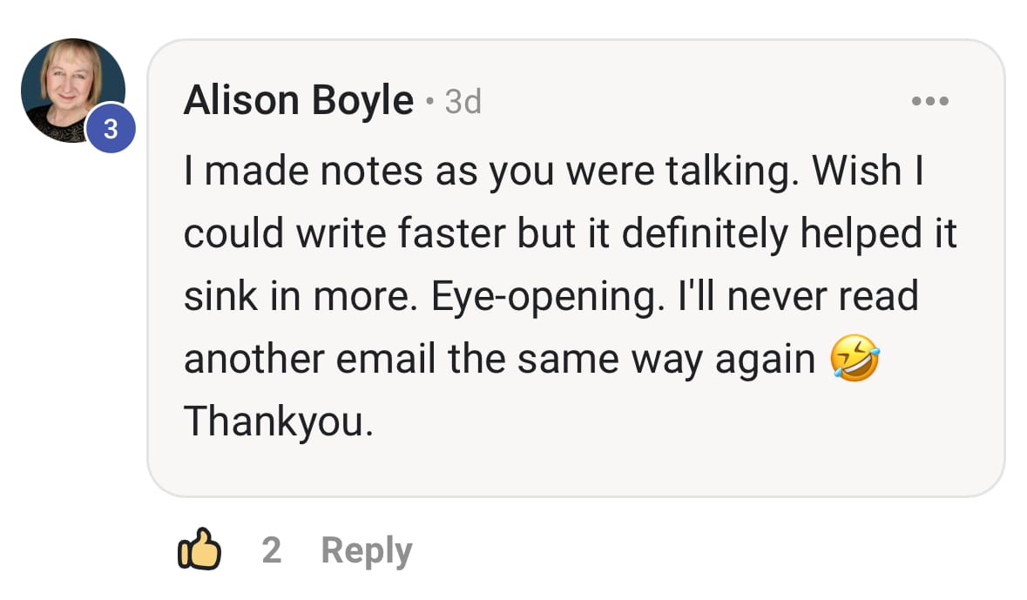Click the 3d comment timestamp
The width and height of the screenshot is (1027, 600).
click(x=463, y=103)
